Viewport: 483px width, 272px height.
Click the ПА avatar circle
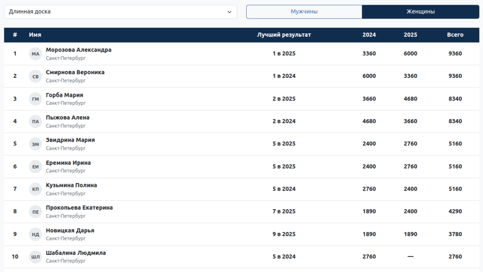point(35,121)
